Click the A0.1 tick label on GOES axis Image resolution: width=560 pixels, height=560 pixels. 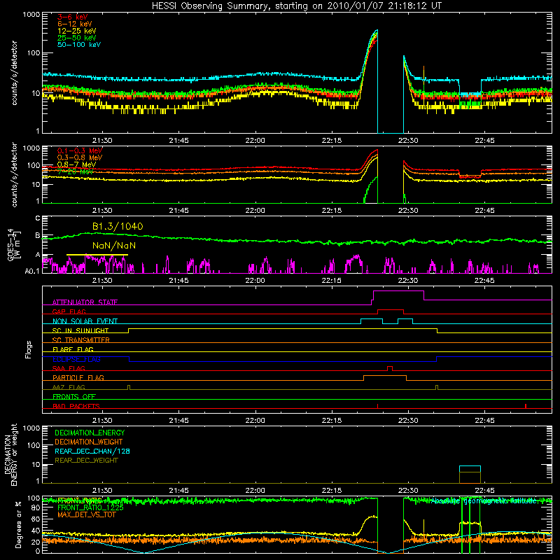[32, 272]
